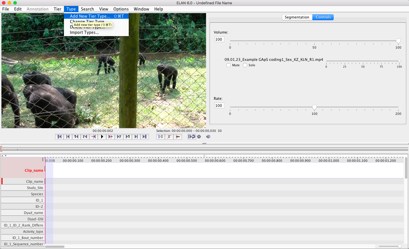Step one pixel back button
Viewport: 409px width, 249px height.
coord(94,137)
